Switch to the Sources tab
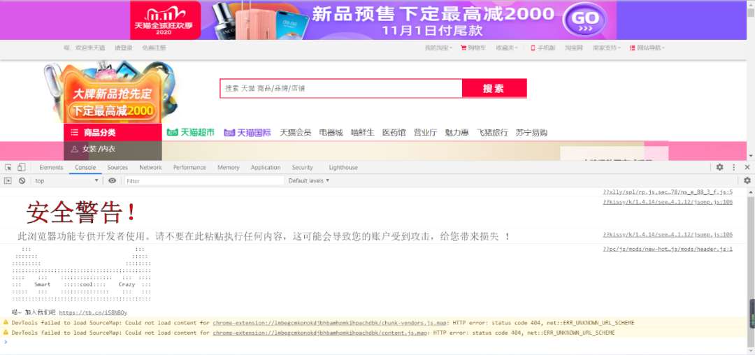Screen dimensions: 755x355 [x=117, y=168]
